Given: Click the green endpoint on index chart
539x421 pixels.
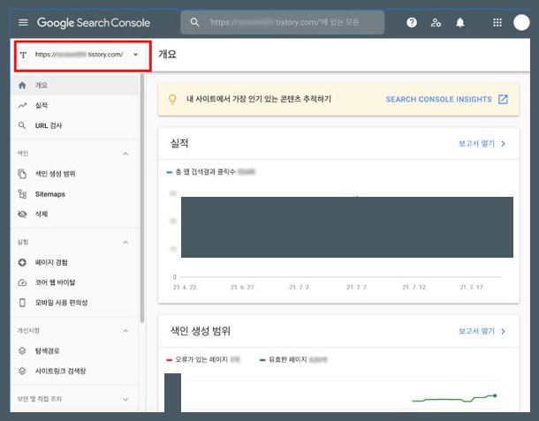Looking at the screenshot, I should coord(495,395).
